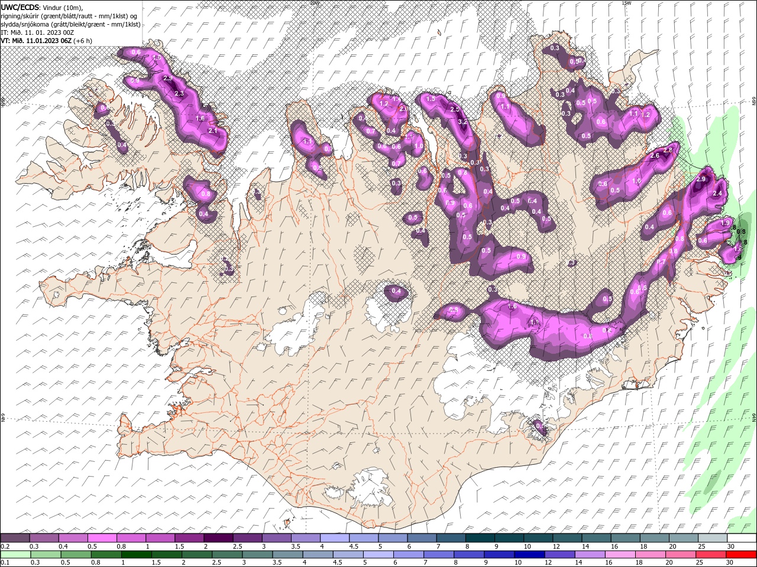Pick upper legend swatch between 4 and 4.5
Screen dimensions: 757x567
click(335, 538)
